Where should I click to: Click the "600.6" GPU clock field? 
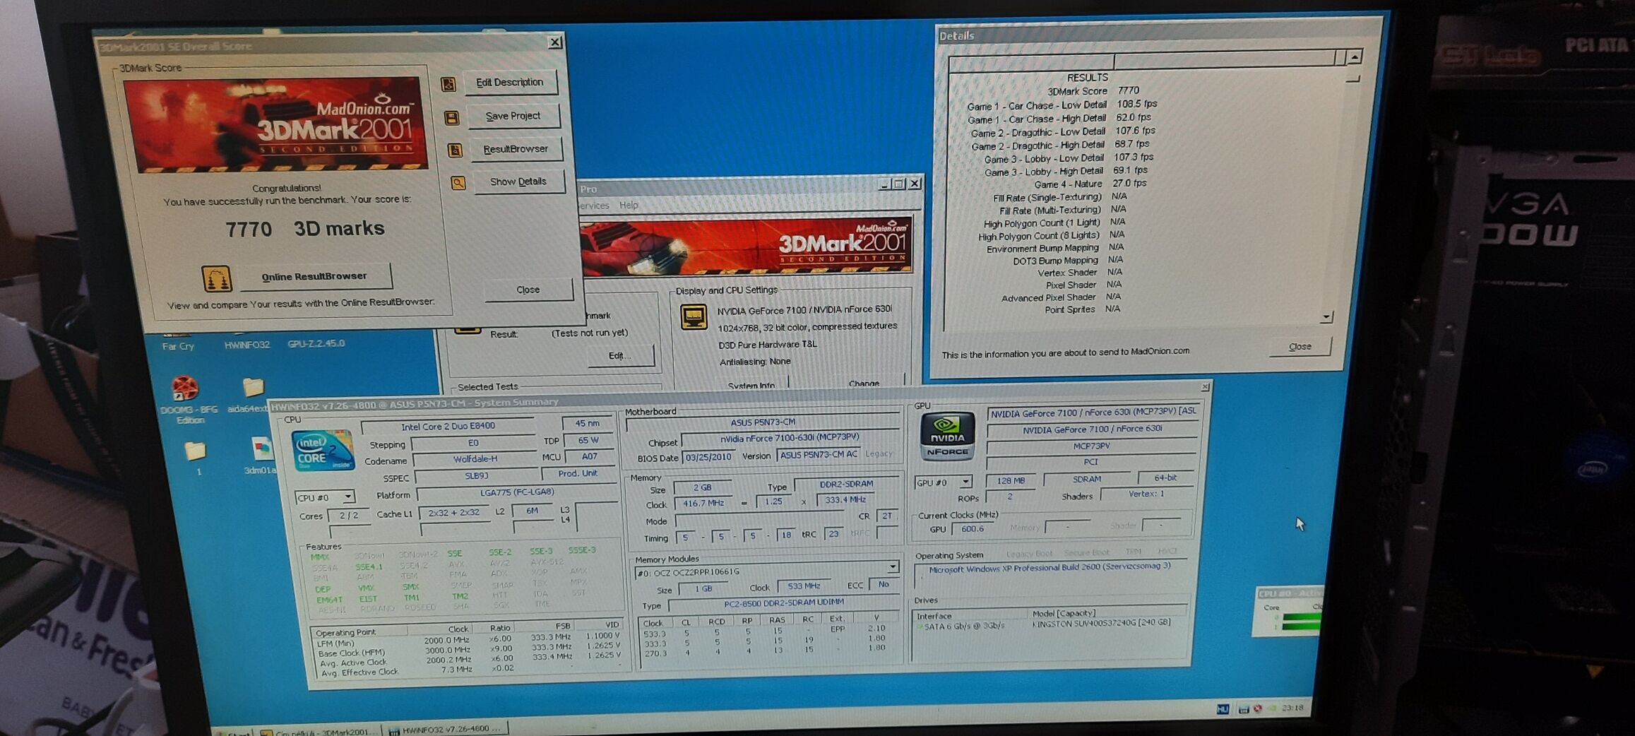click(x=973, y=528)
